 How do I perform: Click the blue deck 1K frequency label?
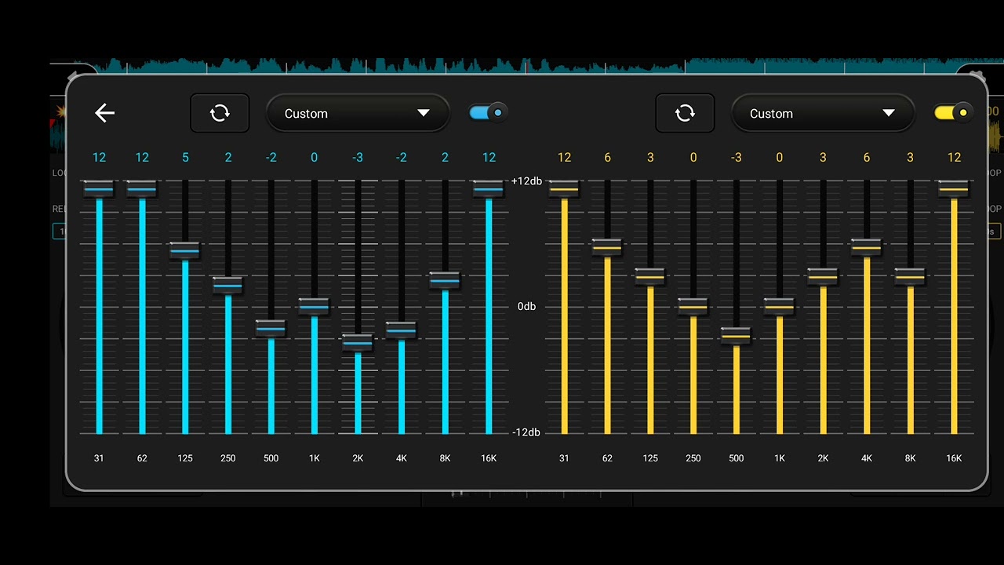click(315, 458)
